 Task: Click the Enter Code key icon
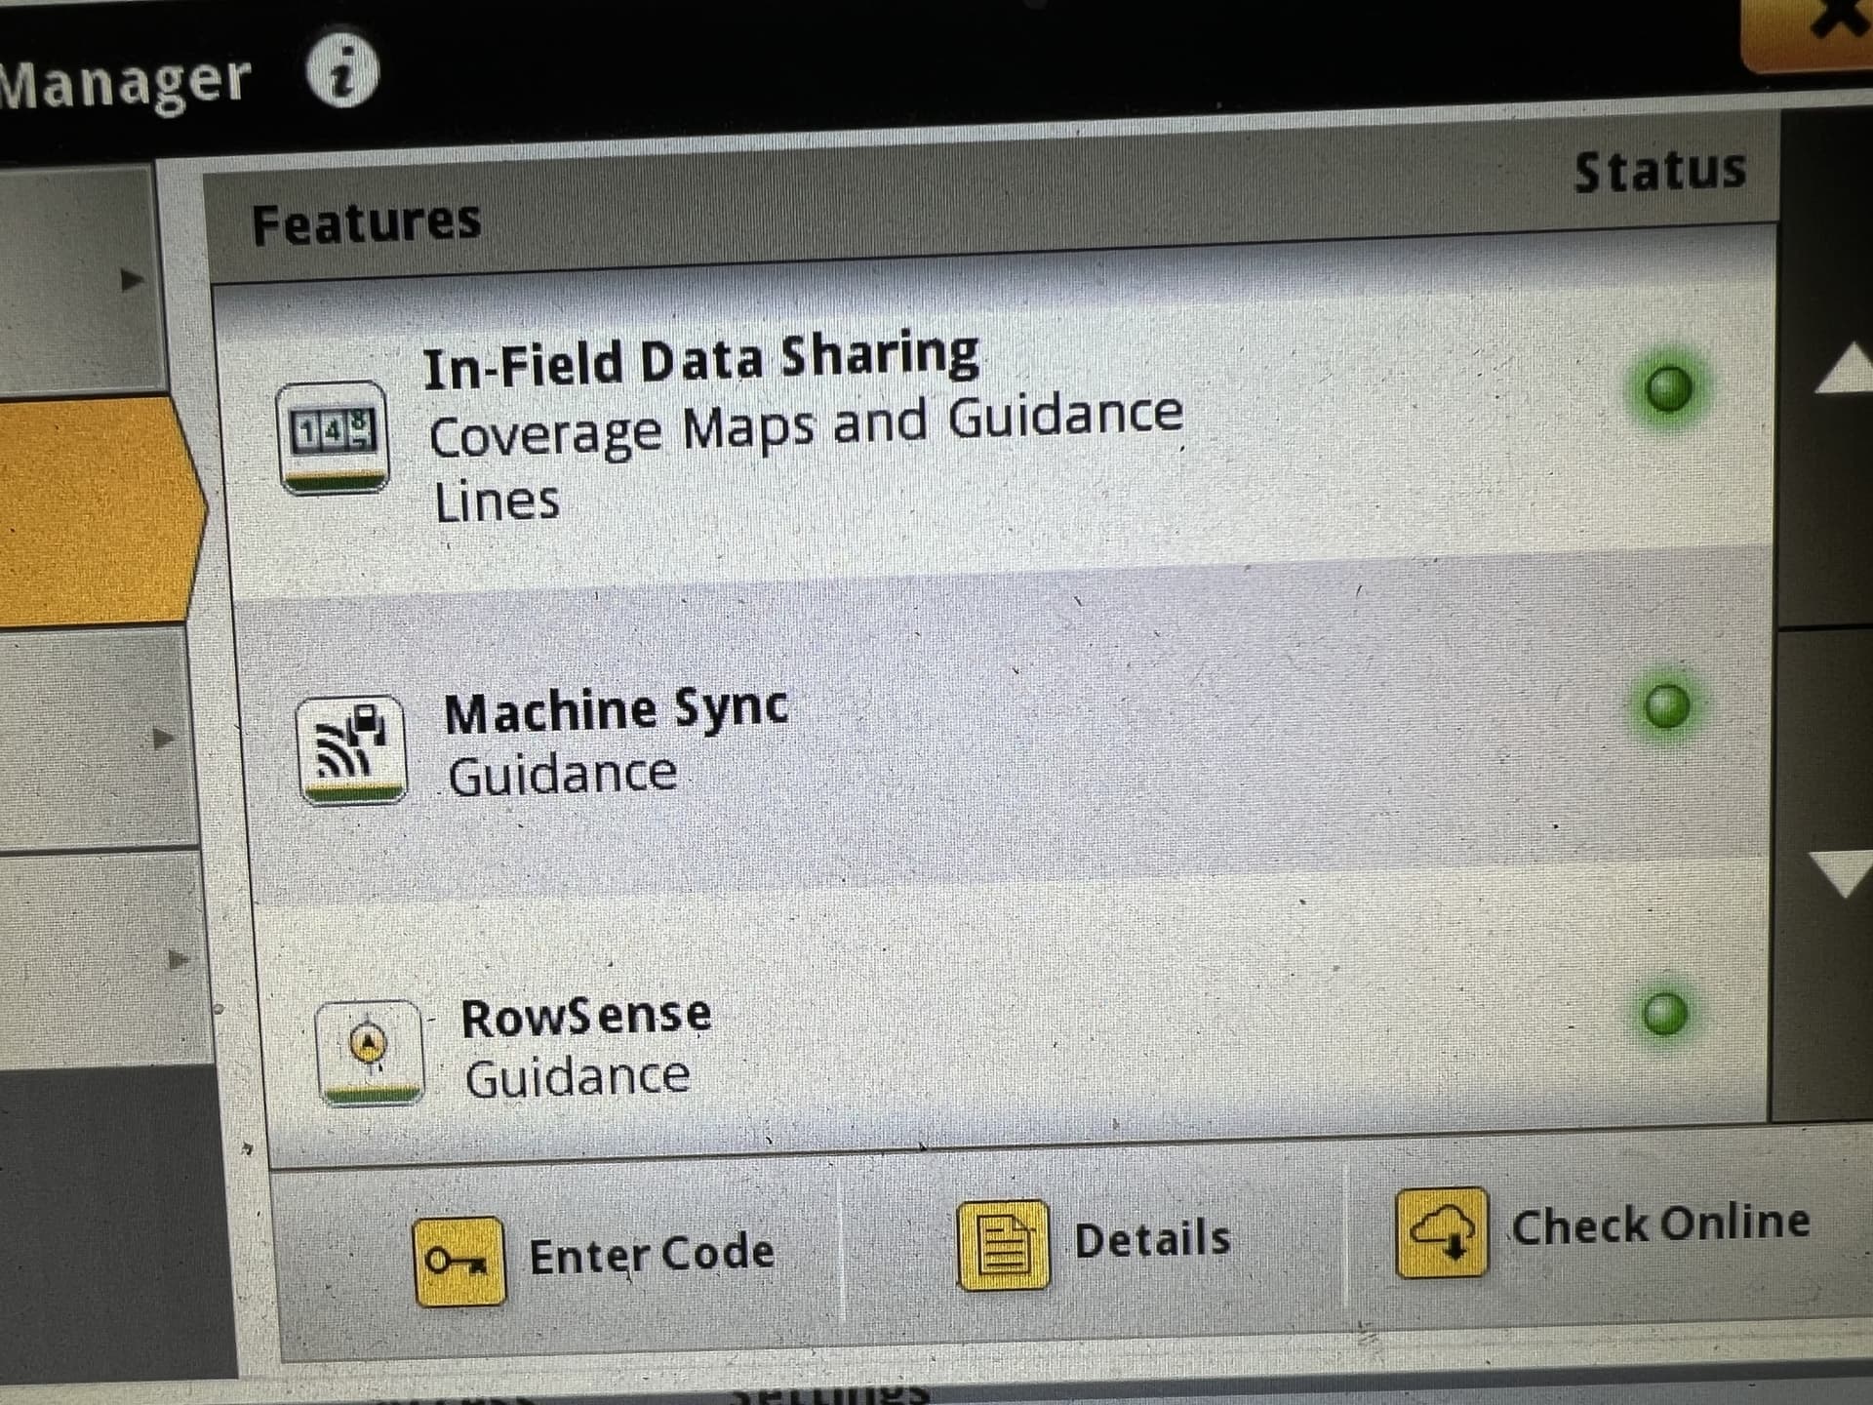459,1262
